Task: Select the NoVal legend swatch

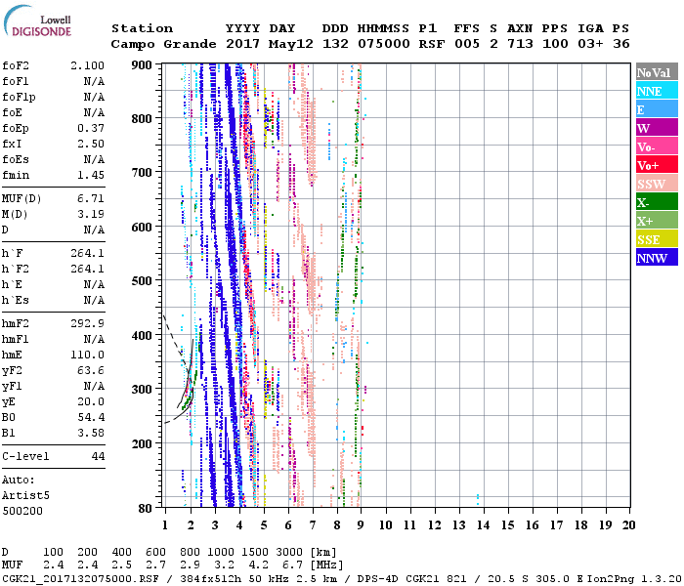Action: click(657, 72)
